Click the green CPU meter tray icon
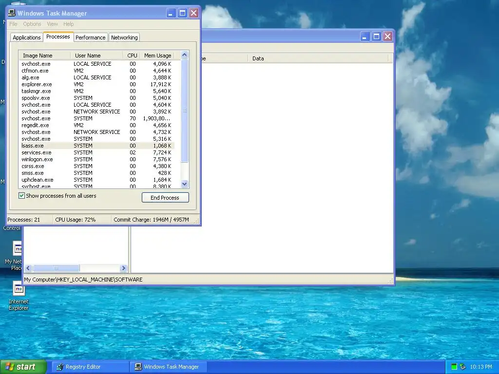Screen dimensions: 499x374 pos(454,367)
